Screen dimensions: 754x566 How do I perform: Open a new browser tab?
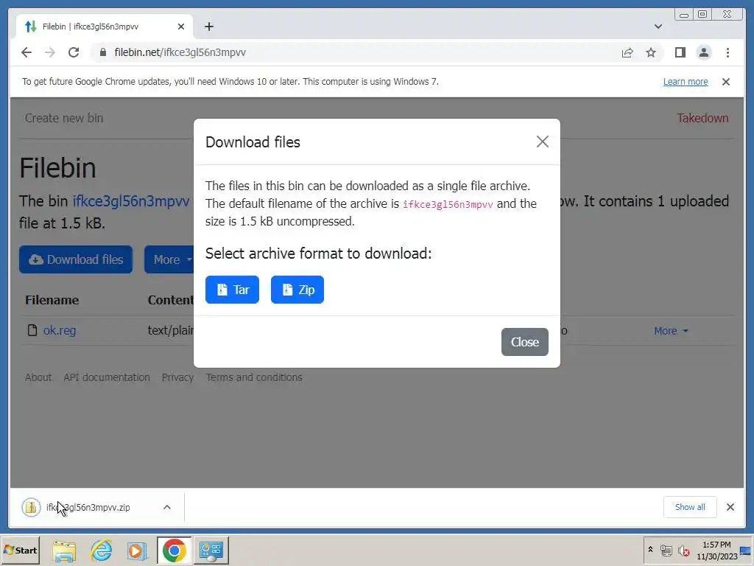tap(208, 27)
